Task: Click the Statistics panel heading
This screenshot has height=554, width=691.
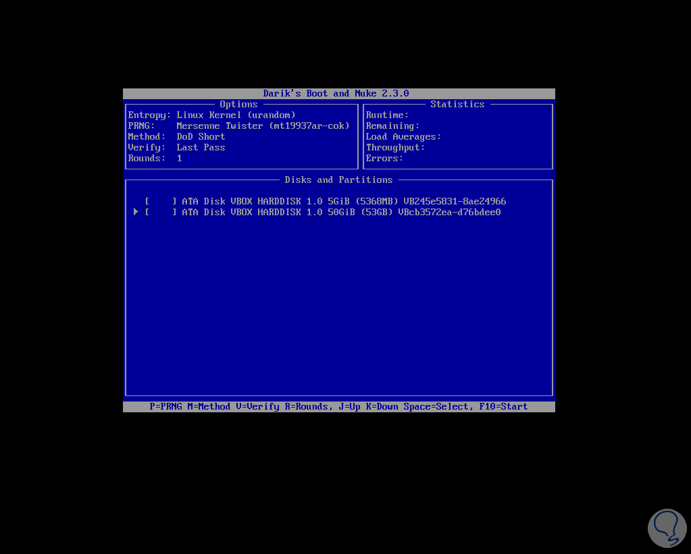Action: (457, 105)
